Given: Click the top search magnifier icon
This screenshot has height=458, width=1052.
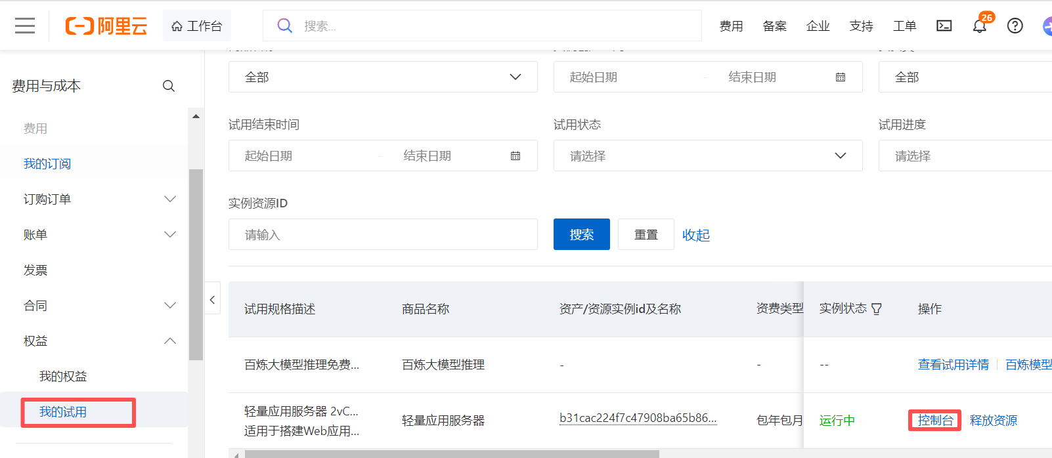Looking at the screenshot, I should pos(284,26).
